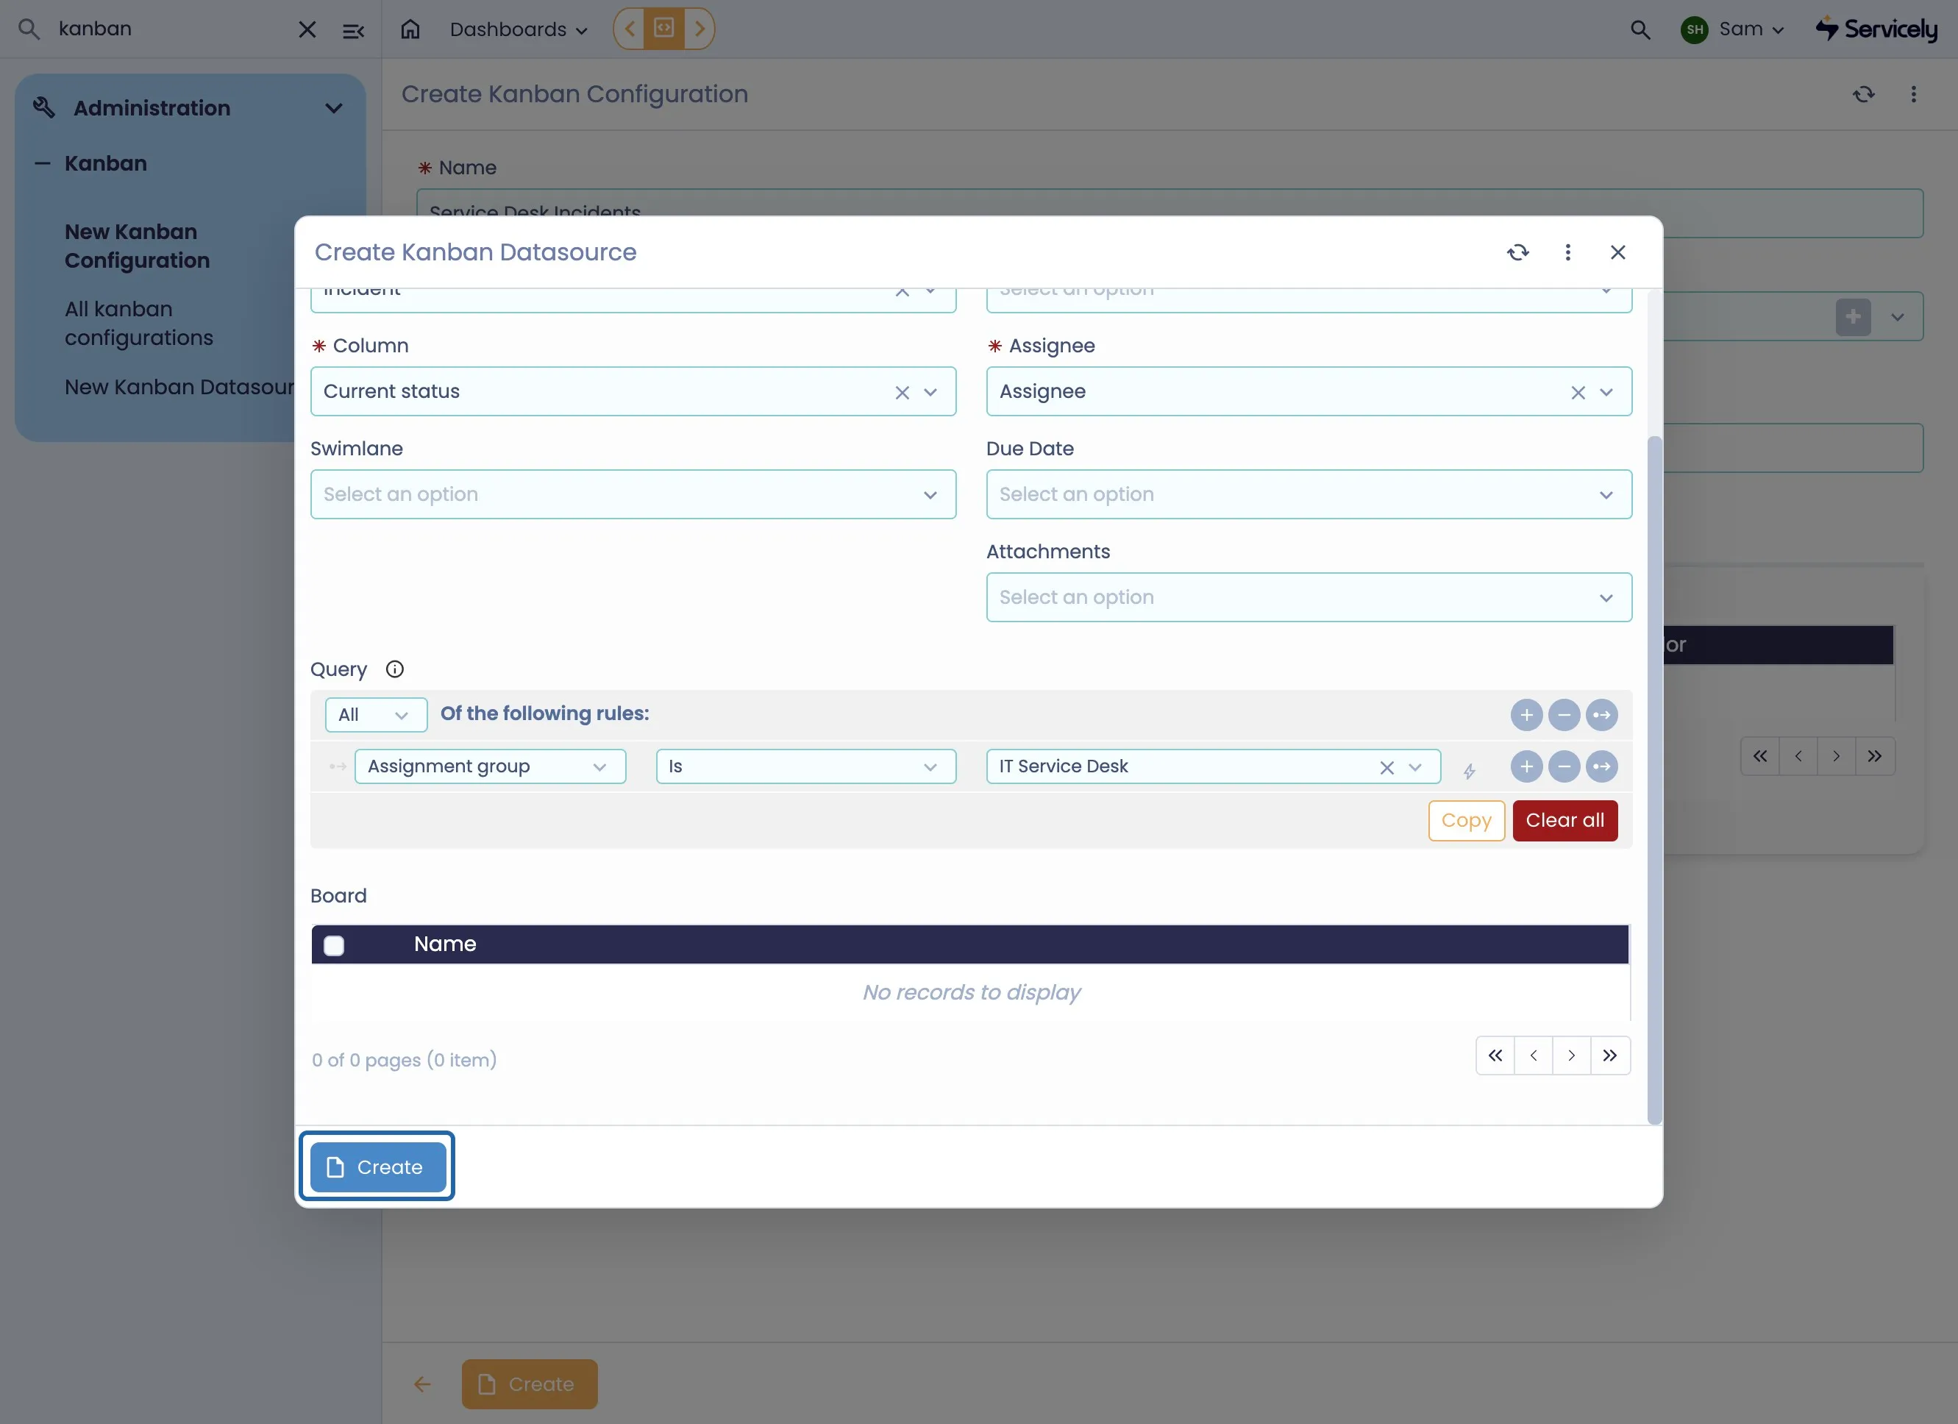Collapse the sidebar navigation menu icon

pos(353,31)
